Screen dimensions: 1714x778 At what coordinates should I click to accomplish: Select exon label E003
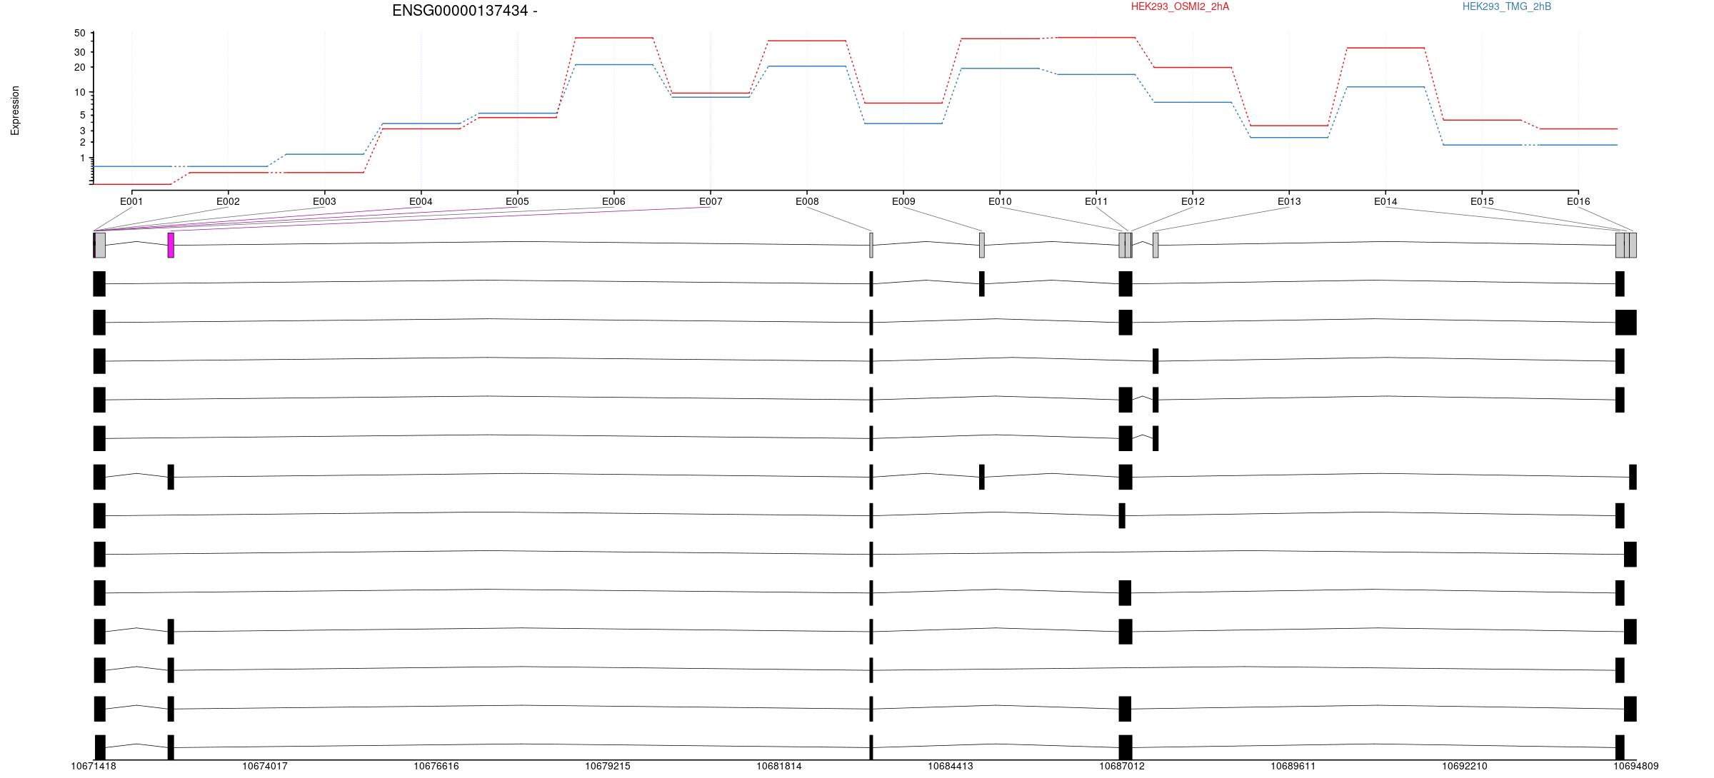[x=324, y=201]
